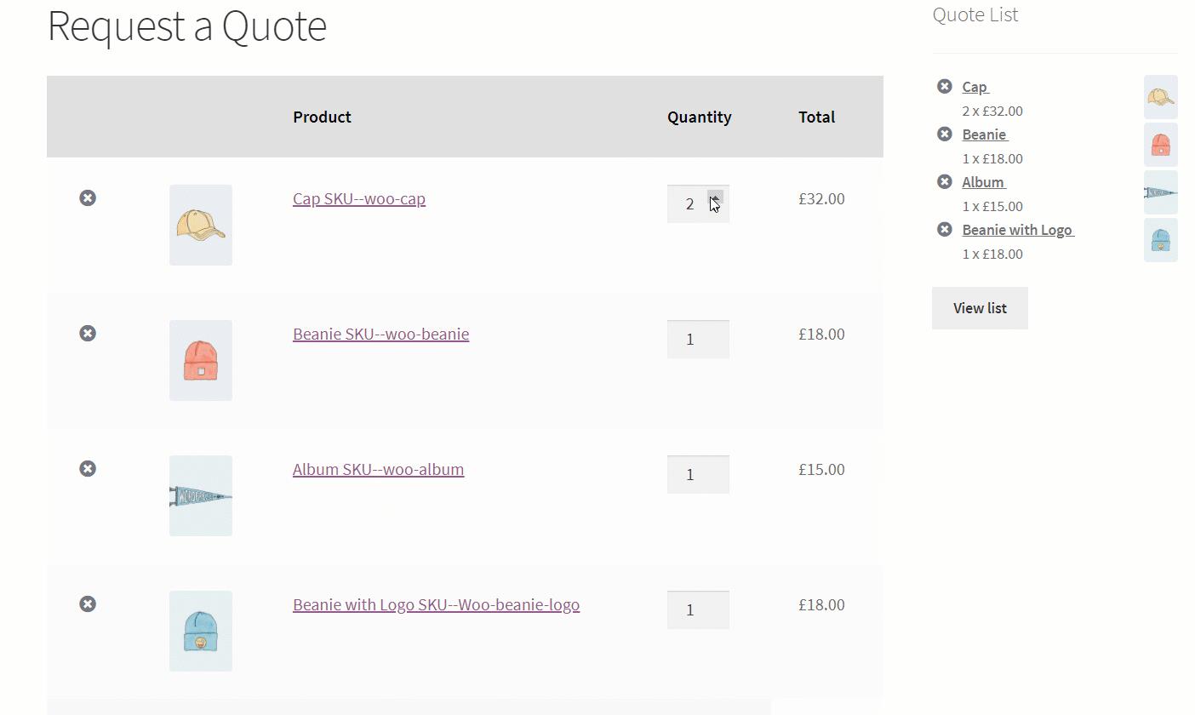Remove Cap row from quote table
The image size is (1195, 715).
(x=88, y=198)
